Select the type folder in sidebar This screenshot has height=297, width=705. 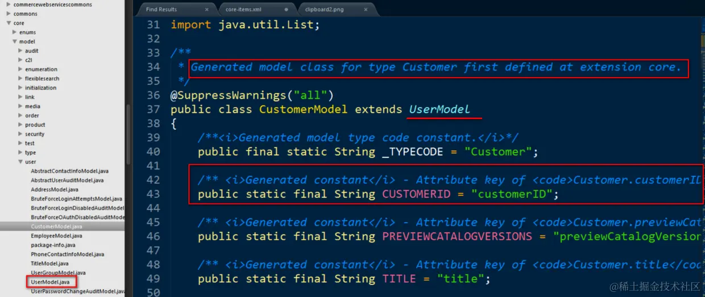[x=30, y=152]
